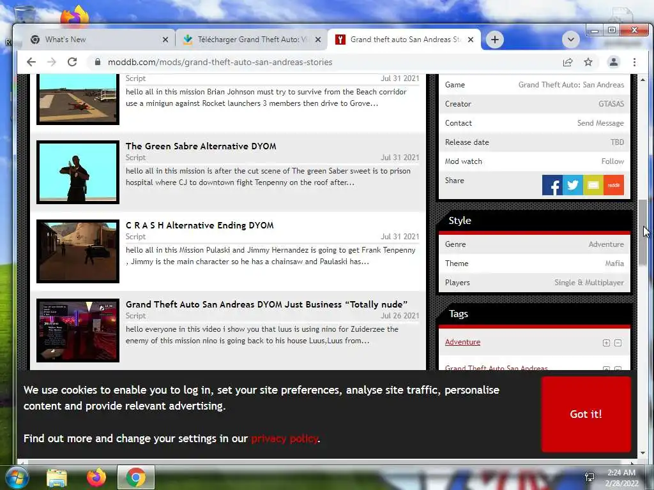This screenshot has height=490, width=654.
Task: Close the Télécharger Grand Theft Auto tab
Action: pyautogui.click(x=318, y=40)
